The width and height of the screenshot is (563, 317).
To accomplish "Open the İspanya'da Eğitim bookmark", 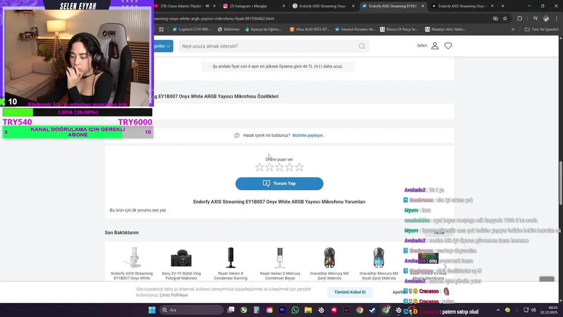I will (263, 29).
